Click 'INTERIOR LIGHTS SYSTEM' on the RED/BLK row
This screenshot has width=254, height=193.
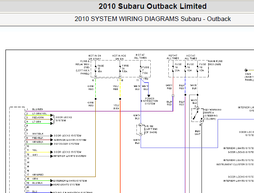tap(70, 140)
